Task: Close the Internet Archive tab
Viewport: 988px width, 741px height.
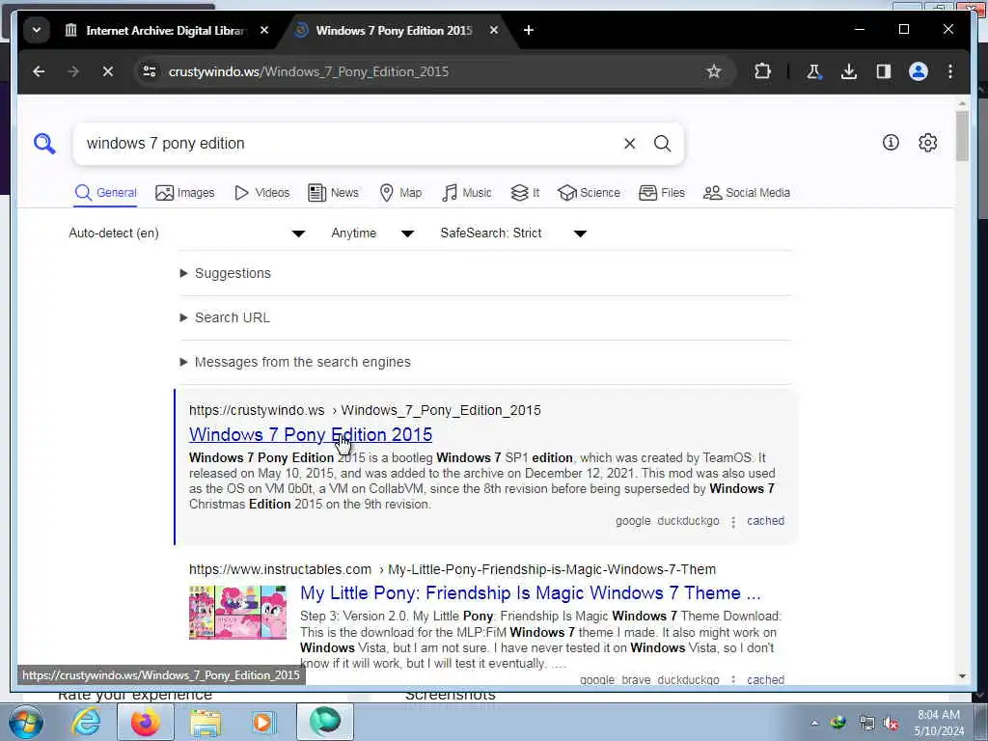Action: pyautogui.click(x=264, y=30)
